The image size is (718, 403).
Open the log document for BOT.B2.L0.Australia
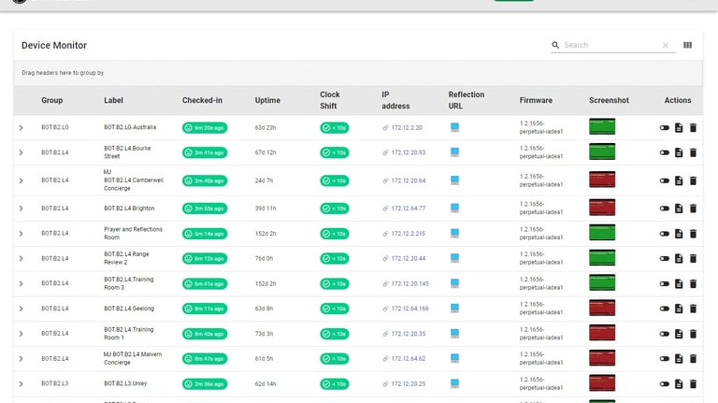point(679,128)
